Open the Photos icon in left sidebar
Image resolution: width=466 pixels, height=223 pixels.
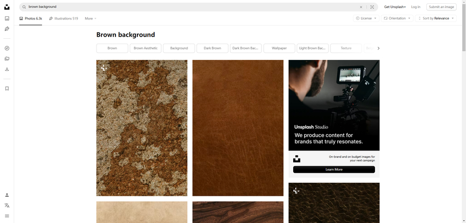pyautogui.click(x=7, y=19)
